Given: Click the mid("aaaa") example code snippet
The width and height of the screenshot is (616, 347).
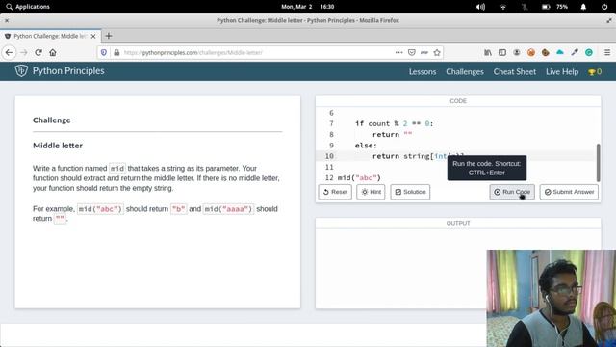Looking at the screenshot, I should click(229, 209).
